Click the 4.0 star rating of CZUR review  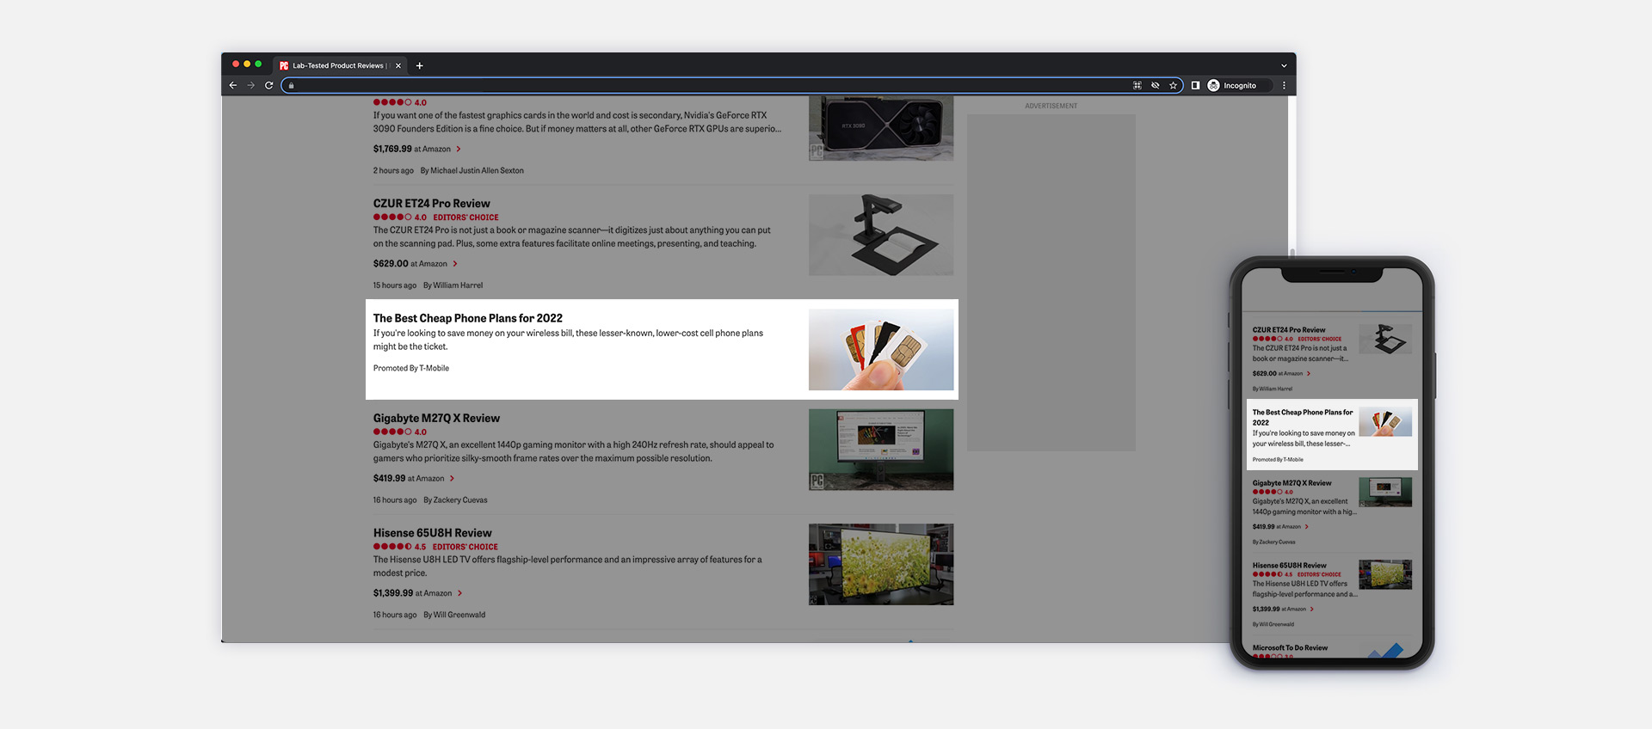(x=400, y=217)
